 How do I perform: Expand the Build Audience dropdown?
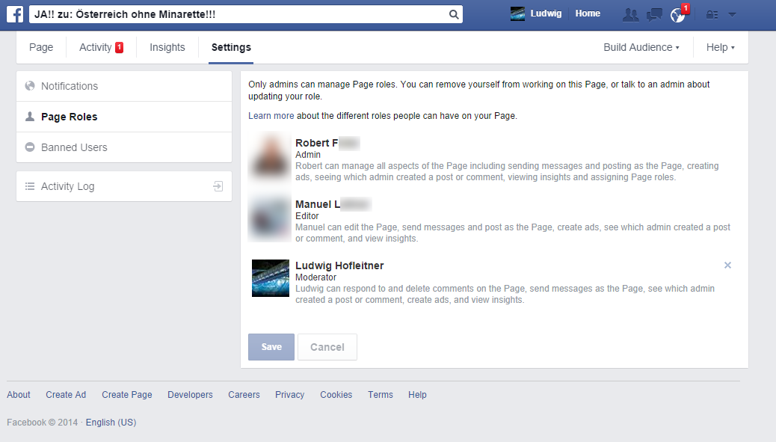641,47
